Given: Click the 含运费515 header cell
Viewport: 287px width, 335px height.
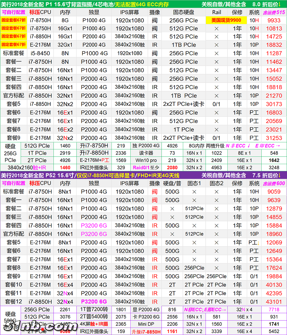Looking at the screenshot, I should coord(274,12).
